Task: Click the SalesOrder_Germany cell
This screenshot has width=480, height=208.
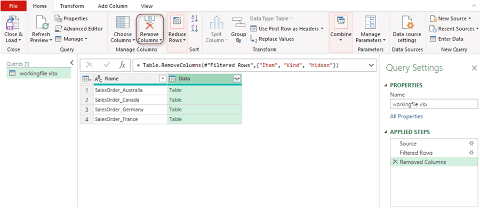Action: click(x=131, y=110)
